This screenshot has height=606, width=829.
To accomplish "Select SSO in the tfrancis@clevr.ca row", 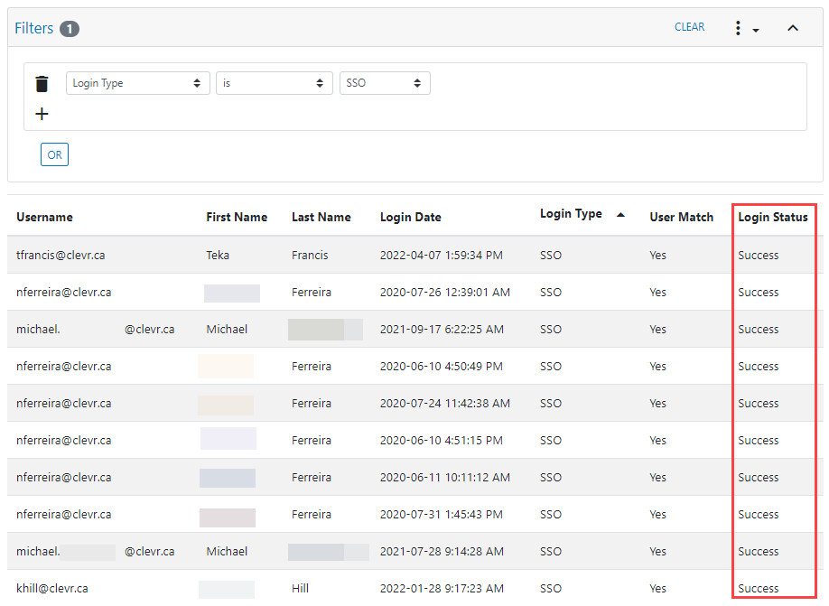I will (550, 255).
